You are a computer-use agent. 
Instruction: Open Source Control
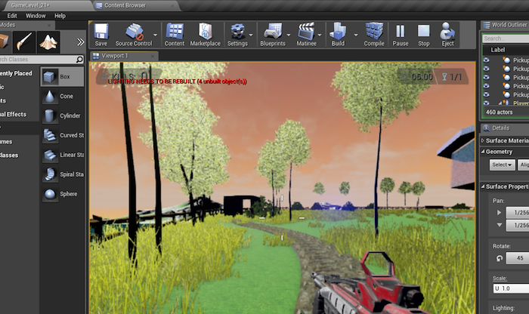(134, 35)
